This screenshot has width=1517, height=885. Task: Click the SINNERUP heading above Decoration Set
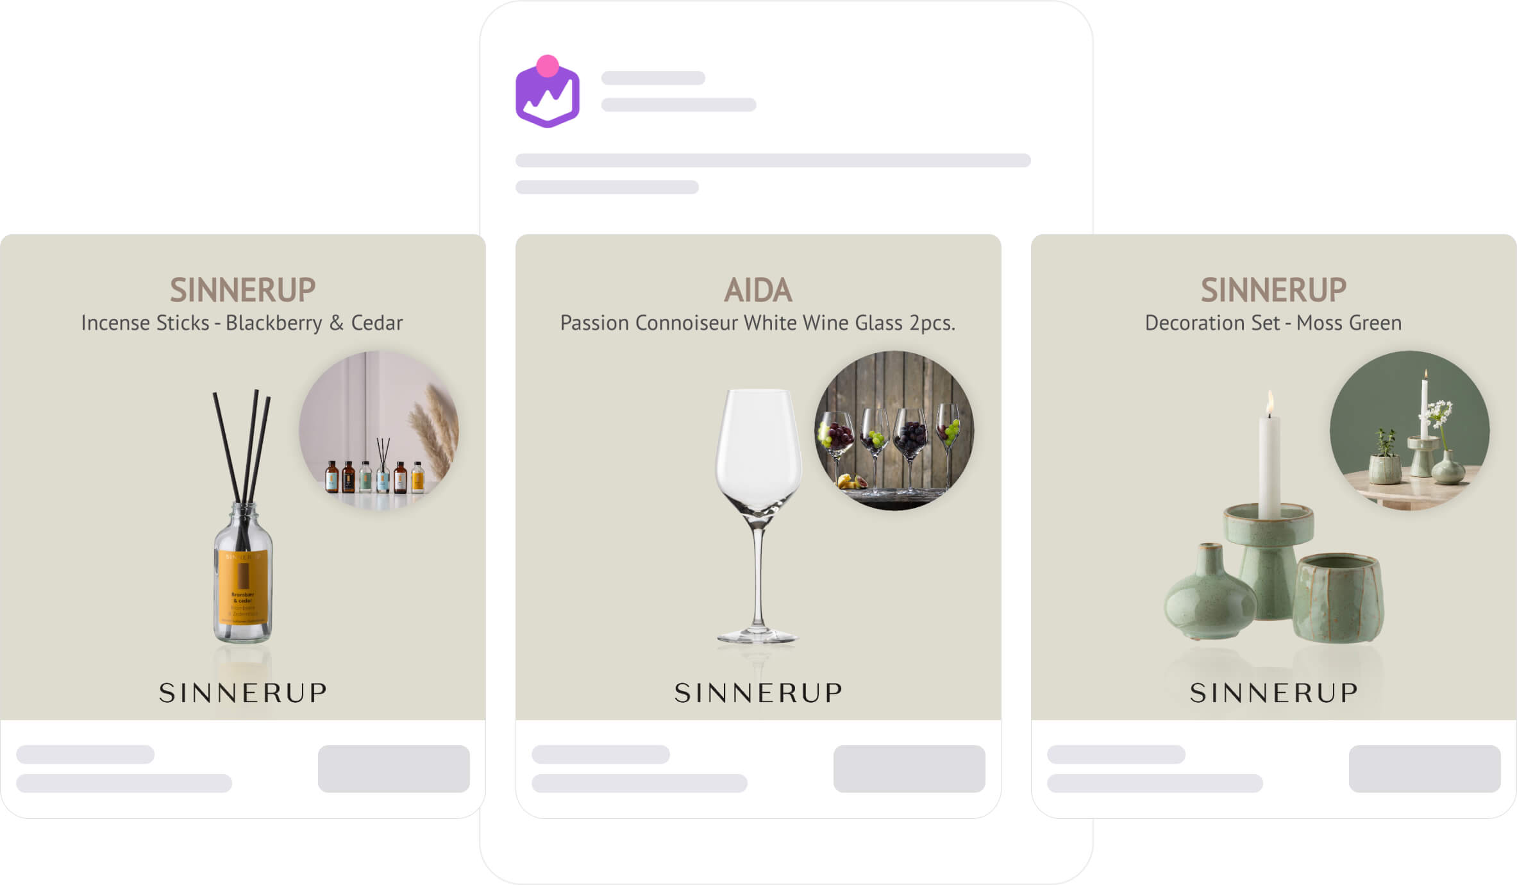click(1273, 290)
